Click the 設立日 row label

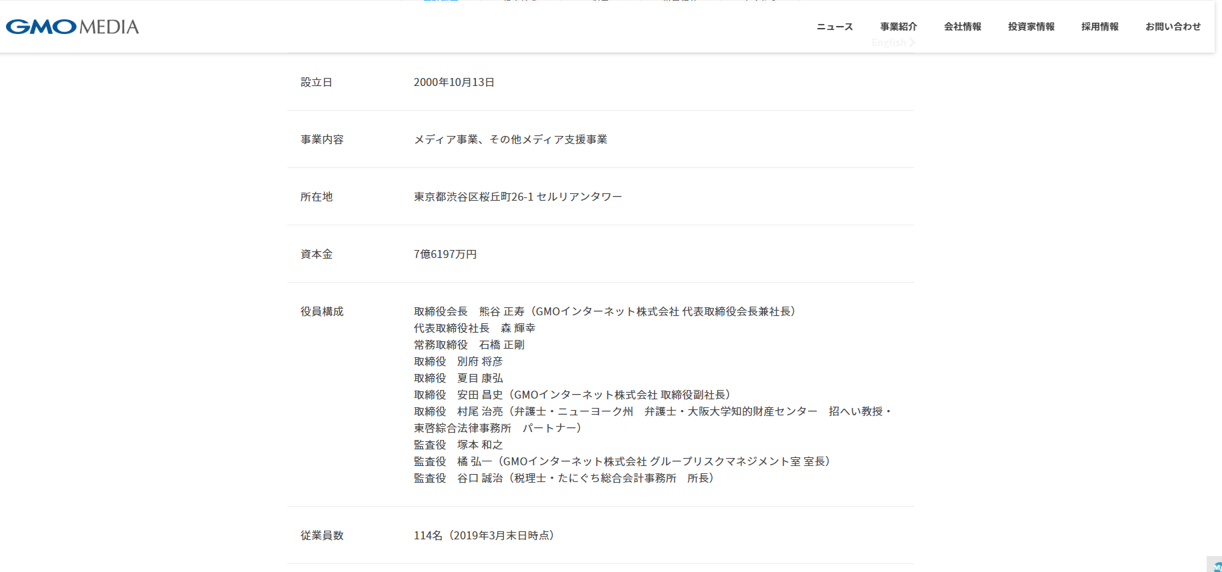coord(316,82)
